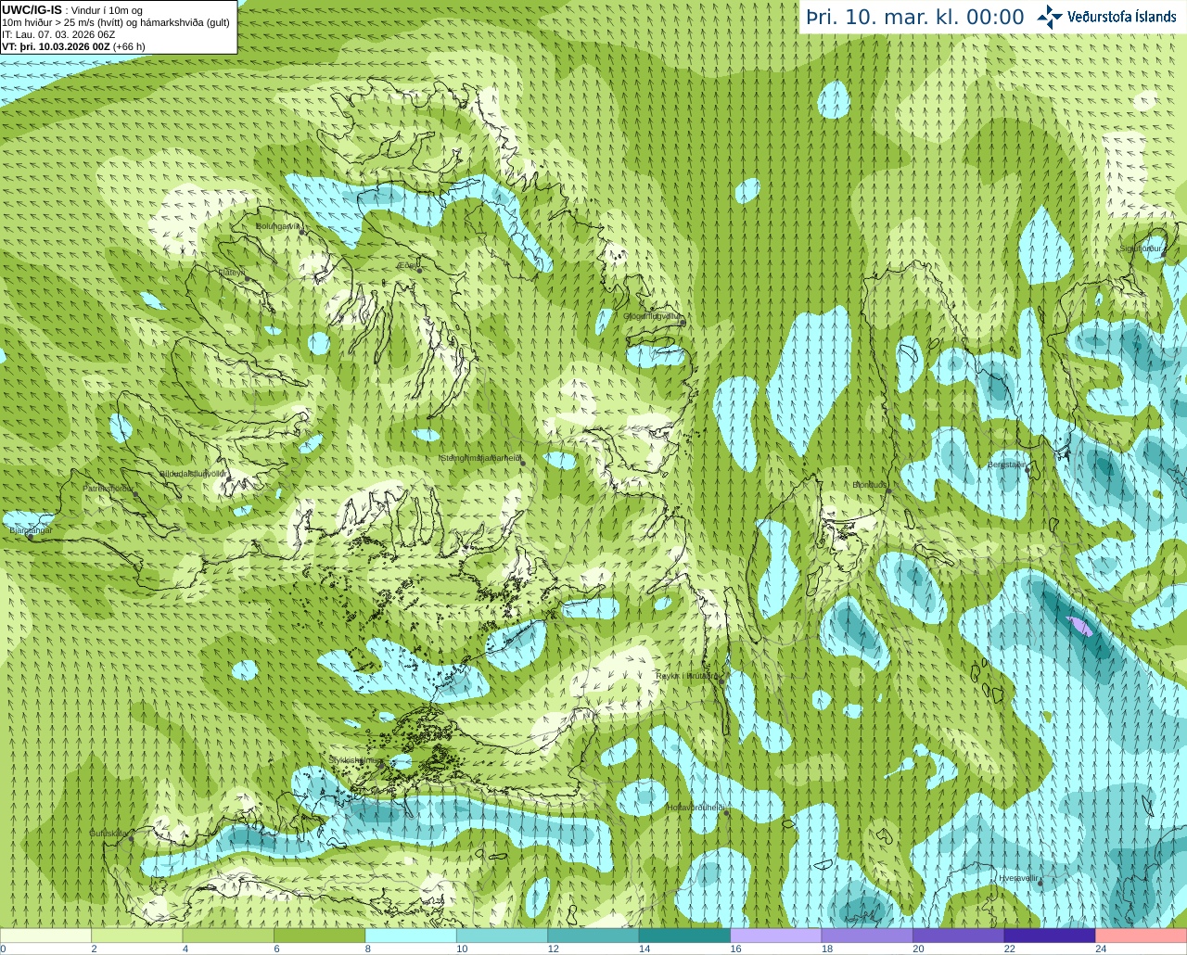Select the Flateyri station label
Viewport: 1187px width, 955px height.
(232, 273)
